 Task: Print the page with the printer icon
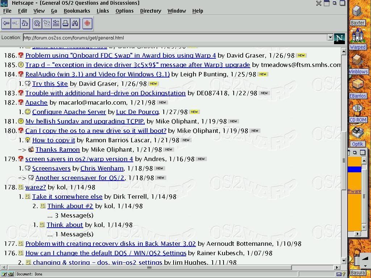pos(66,24)
